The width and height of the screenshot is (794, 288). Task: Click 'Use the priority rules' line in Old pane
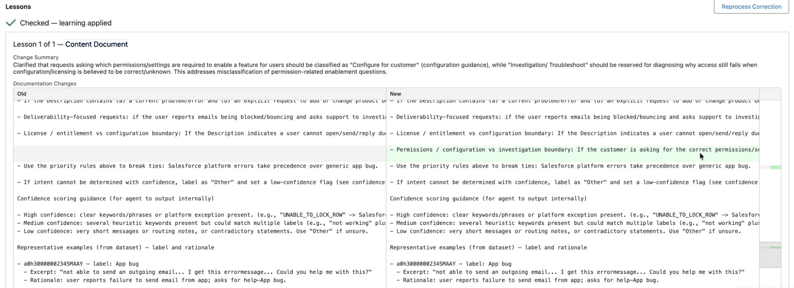[x=198, y=166]
